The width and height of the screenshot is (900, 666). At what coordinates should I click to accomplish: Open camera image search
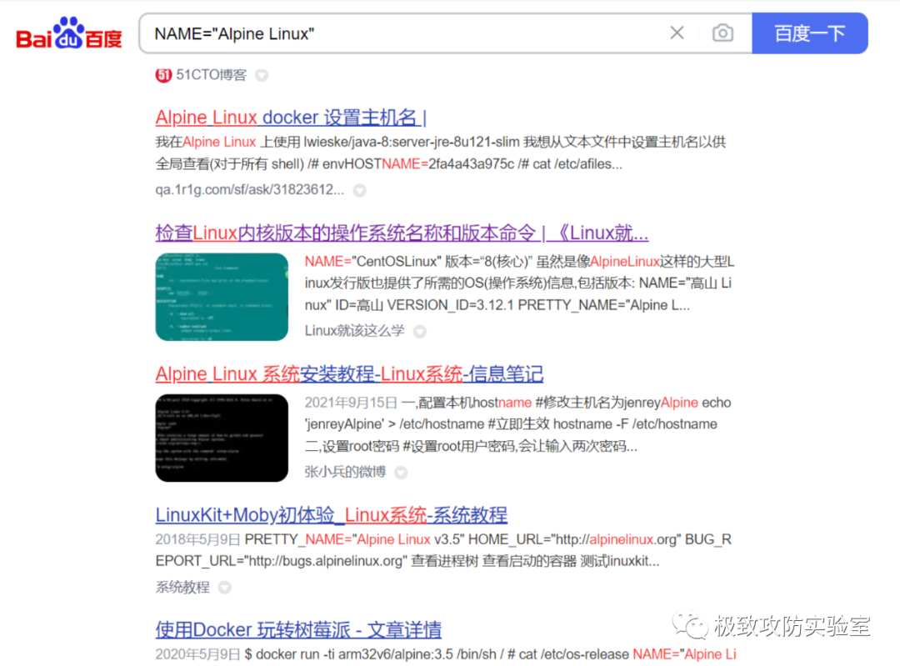(722, 33)
